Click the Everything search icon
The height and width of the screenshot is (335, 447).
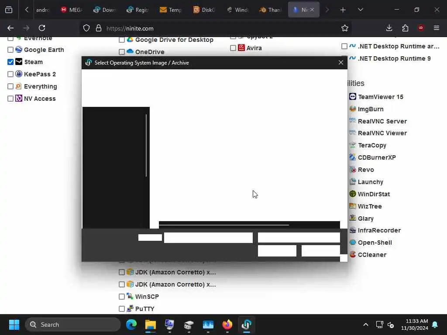[x=19, y=86]
